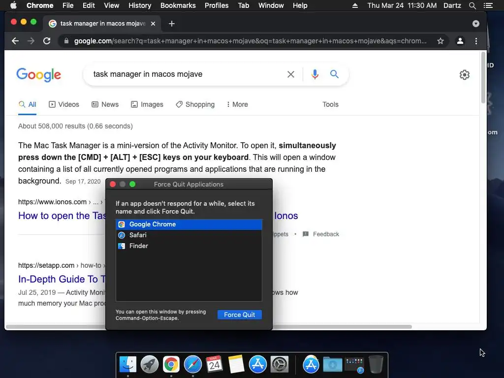Image resolution: width=504 pixels, height=378 pixels.
Task: Switch to the Shopping results tab
Action: click(x=195, y=104)
